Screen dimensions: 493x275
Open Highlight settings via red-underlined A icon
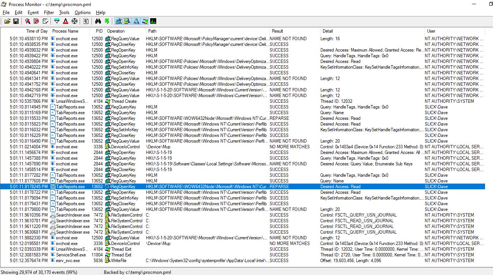tap(66, 21)
